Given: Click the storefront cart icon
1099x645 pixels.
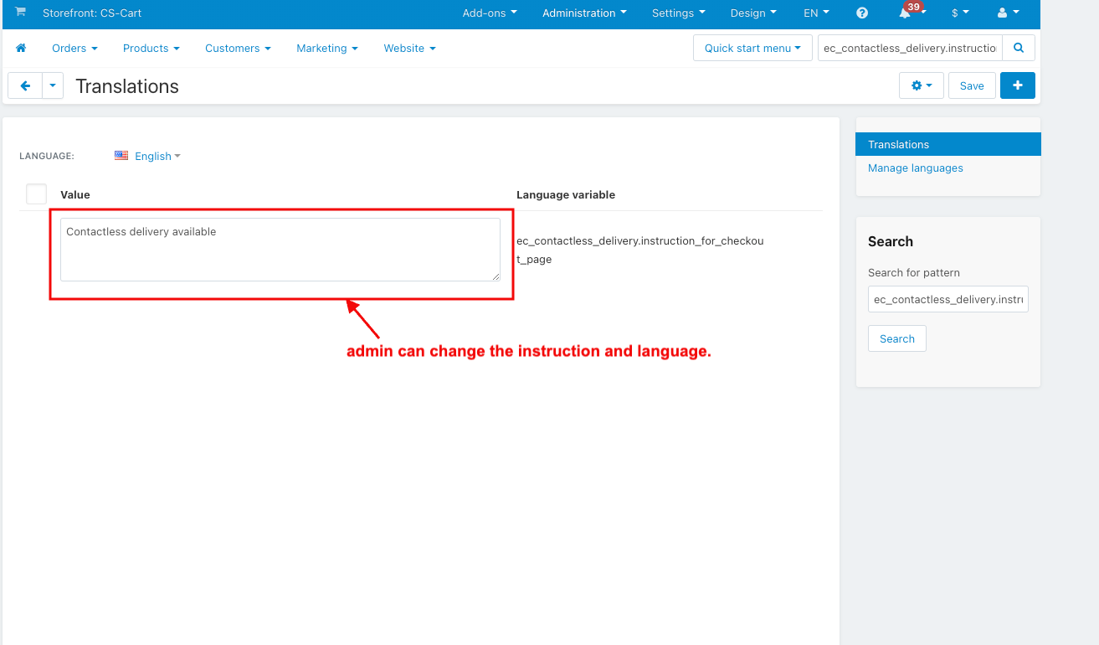Looking at the screenshot, I should (20, 13).
